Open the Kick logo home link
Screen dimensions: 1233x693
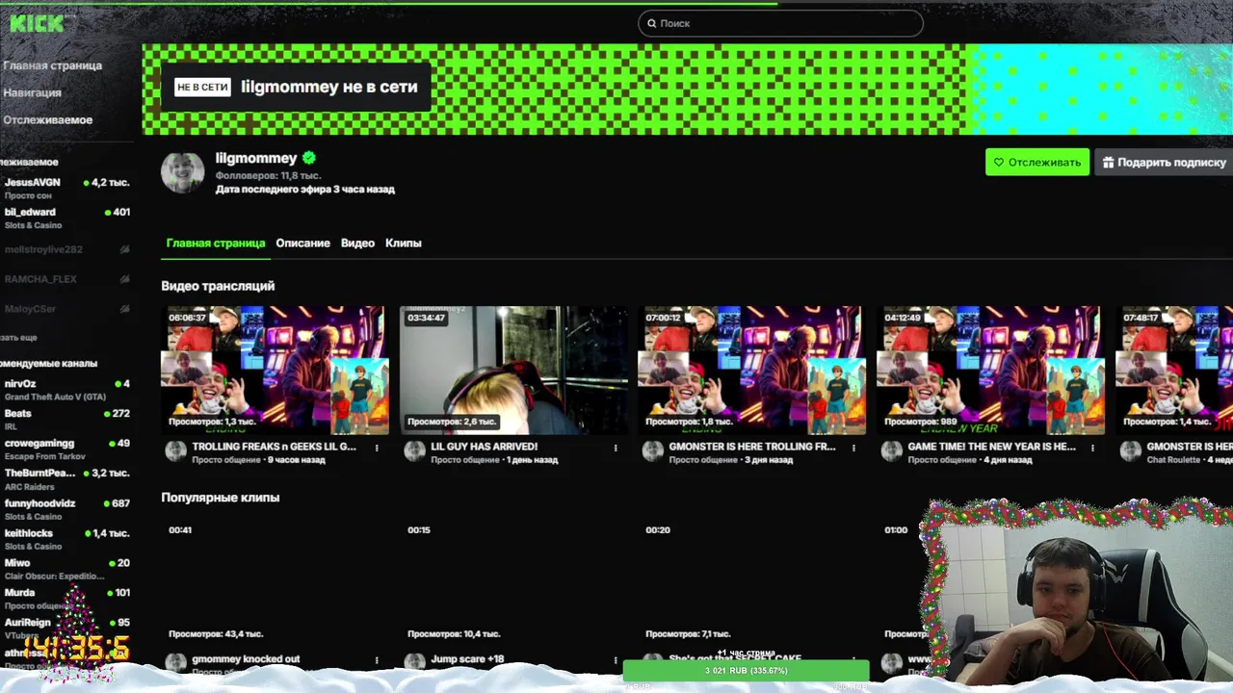point(37,23)
